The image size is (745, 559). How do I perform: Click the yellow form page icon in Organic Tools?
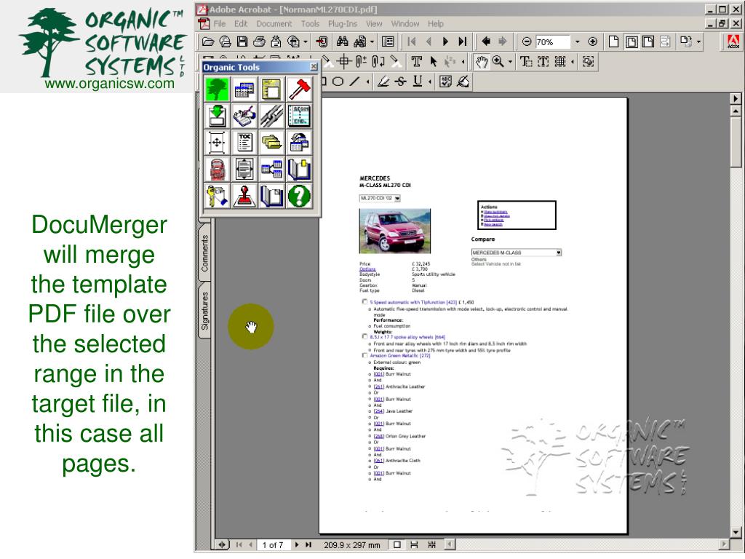pyautogui.click(x=272, y=89)
